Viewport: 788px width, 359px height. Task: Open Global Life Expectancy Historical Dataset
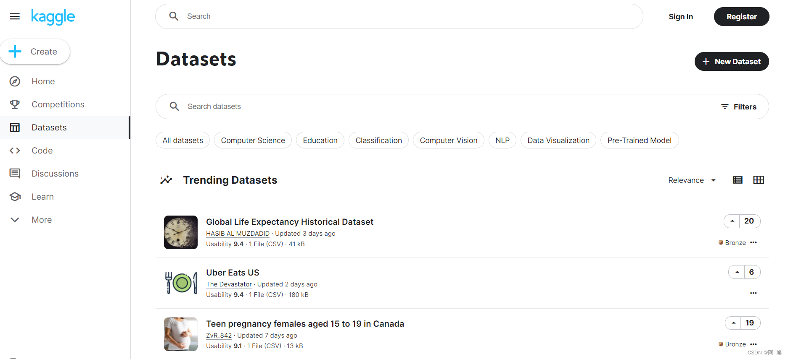pyautogui.click(x=290, y=222)
